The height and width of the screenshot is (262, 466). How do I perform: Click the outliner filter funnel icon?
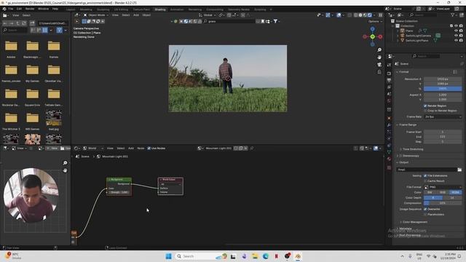click(453, 15)
